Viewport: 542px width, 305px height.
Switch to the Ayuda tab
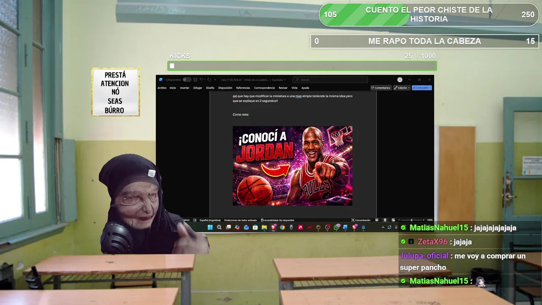305,88
